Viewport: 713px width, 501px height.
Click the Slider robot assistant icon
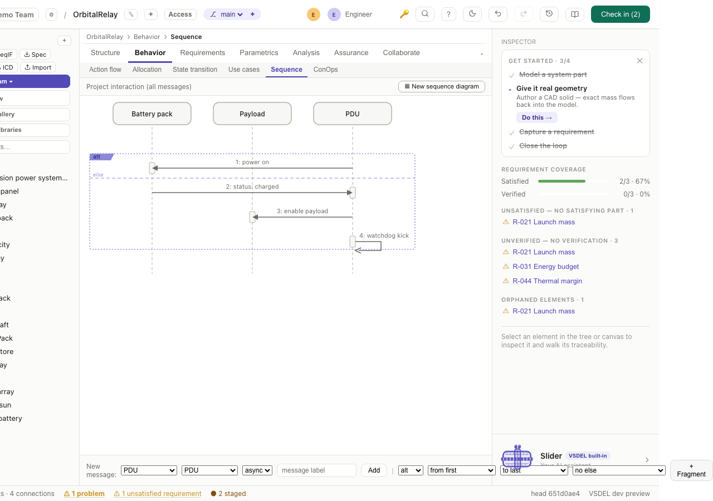pos(517,457)
